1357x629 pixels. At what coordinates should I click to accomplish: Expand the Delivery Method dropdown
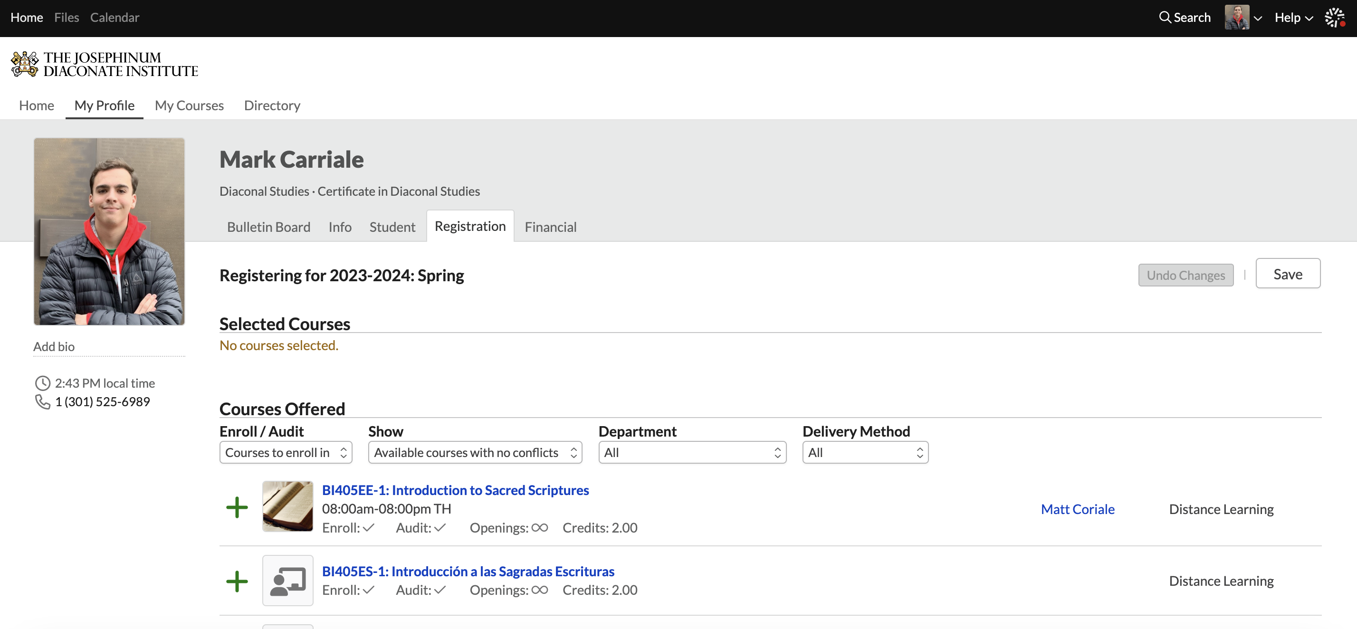[x=865, y=453]
